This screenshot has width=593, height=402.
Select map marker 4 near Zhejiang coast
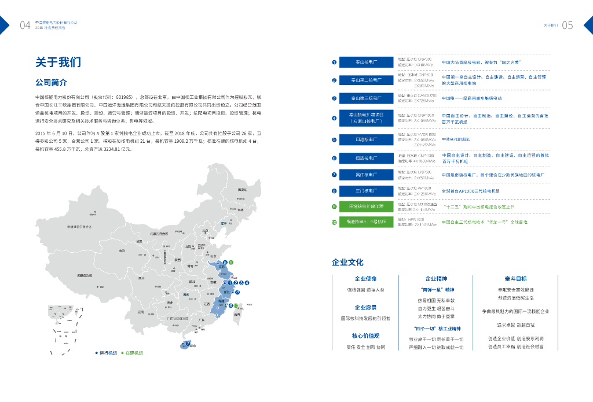click(247, 283)
